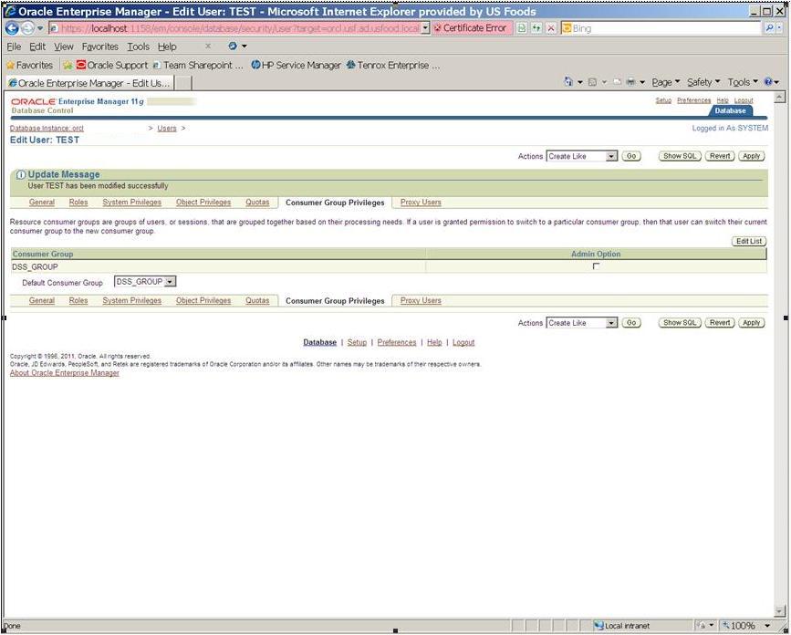
Task: Click the Print icon in command bar
Action: coord(630,82)
